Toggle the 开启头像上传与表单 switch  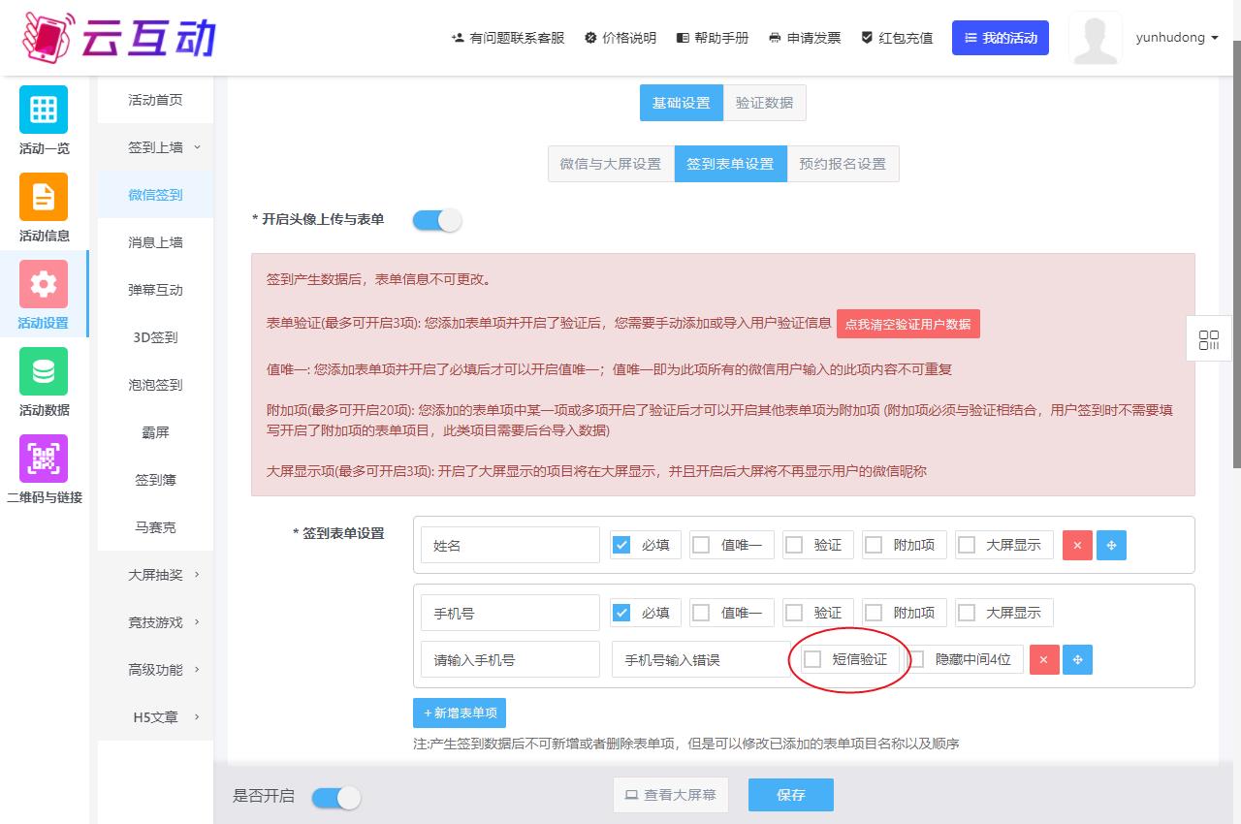[437, 220]
